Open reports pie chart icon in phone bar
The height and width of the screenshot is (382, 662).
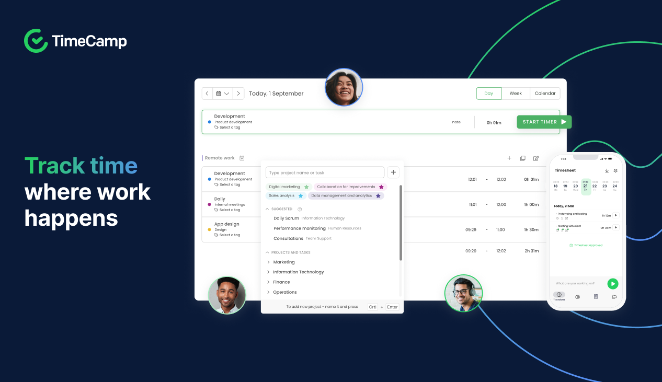click(578, 297)
